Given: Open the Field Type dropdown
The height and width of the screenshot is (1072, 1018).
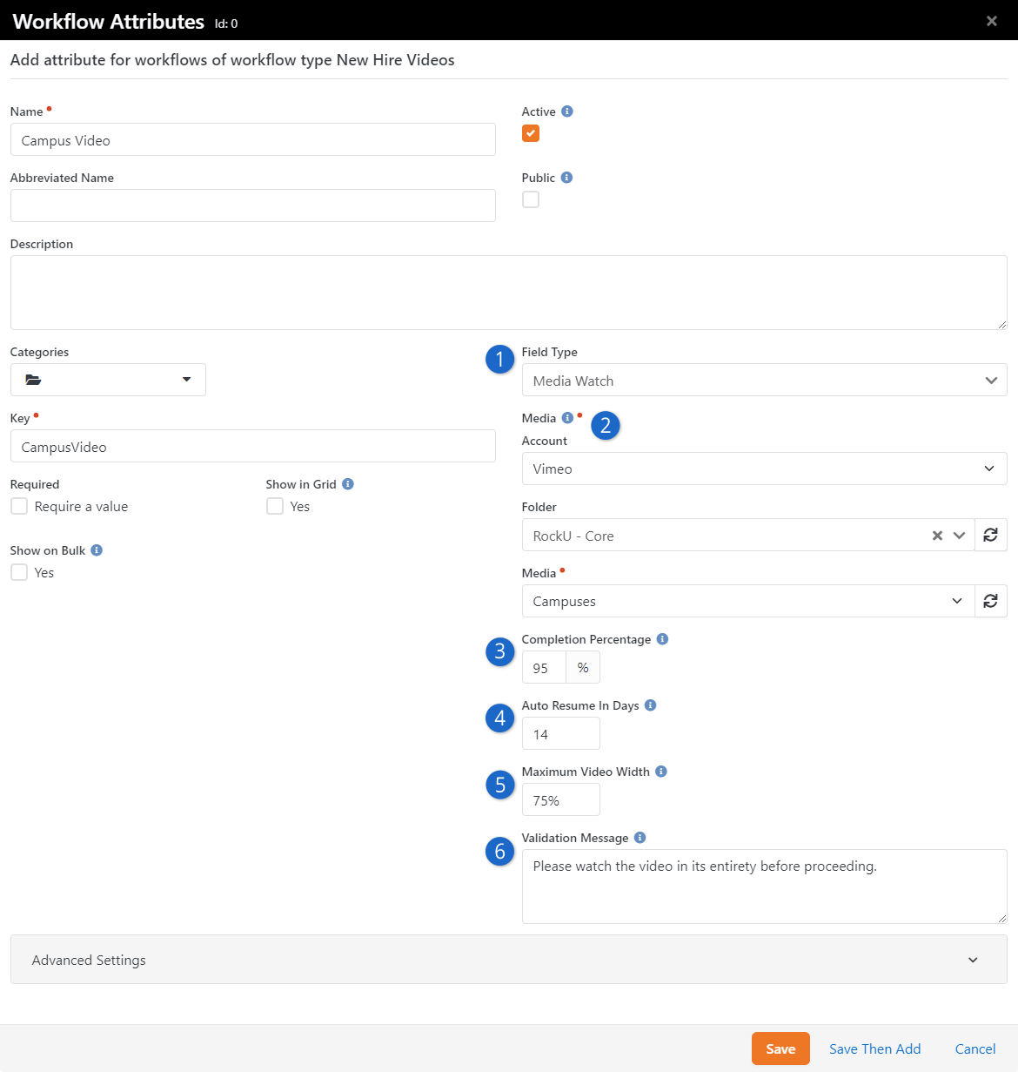Looking at the screenshot, I should click(764, 381).
